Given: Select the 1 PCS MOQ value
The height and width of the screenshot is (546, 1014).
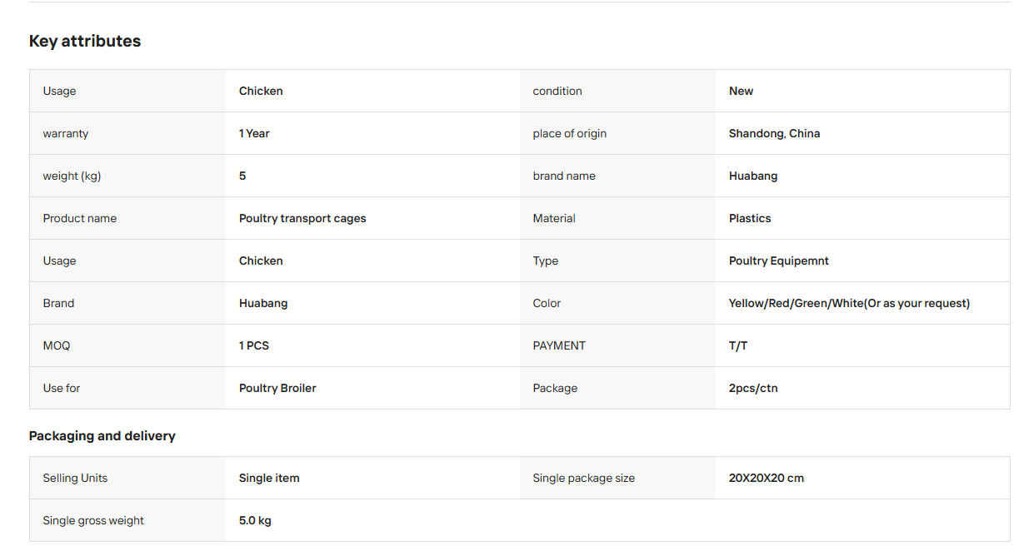Looking at the screenshot, I should [254, 345].
